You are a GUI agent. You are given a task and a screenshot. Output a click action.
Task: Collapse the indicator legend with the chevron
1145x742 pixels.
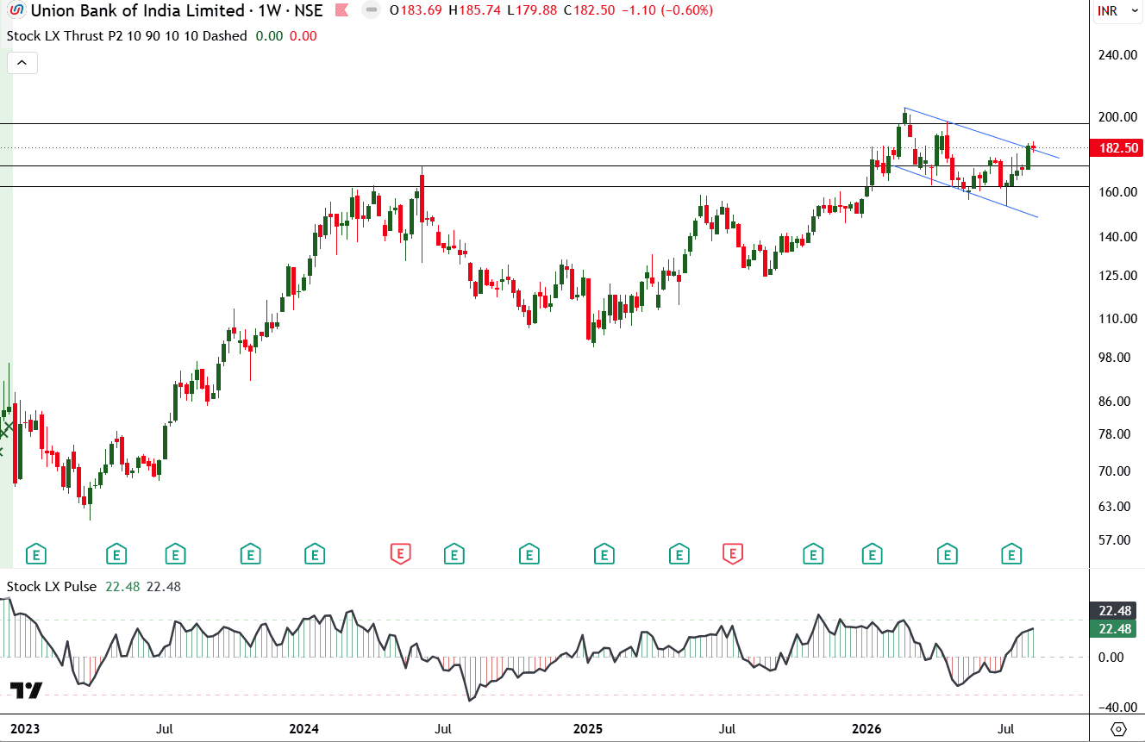pos(22,62)
